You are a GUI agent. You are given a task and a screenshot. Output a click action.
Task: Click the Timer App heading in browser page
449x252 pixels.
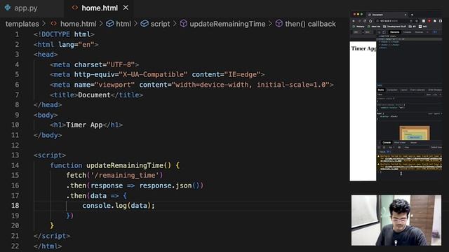[x=363, y=48]
